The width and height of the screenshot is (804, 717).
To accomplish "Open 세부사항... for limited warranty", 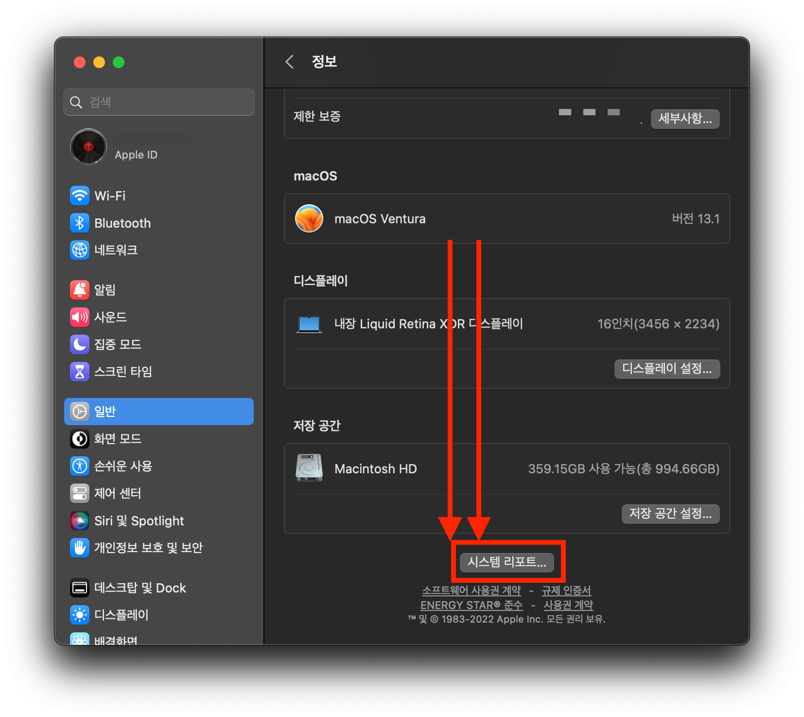I will (685, 119).
